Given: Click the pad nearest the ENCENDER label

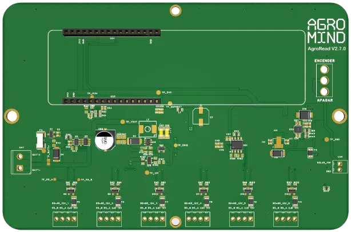Looking at the screenshot, I should click(x=324, y=70).
